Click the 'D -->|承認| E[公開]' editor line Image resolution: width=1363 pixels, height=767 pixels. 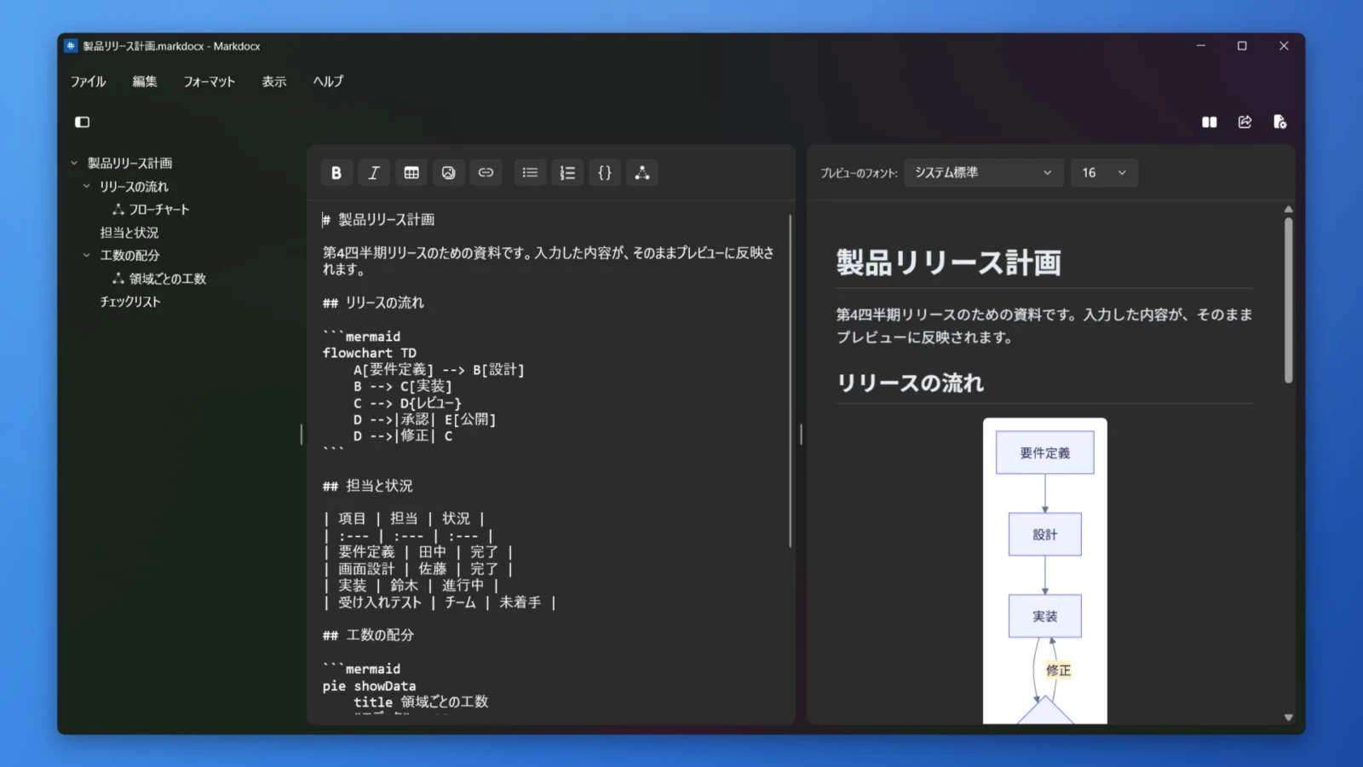pos(424,419)
